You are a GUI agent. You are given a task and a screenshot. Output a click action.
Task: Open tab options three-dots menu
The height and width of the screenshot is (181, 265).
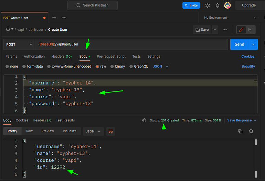point(64,18)
